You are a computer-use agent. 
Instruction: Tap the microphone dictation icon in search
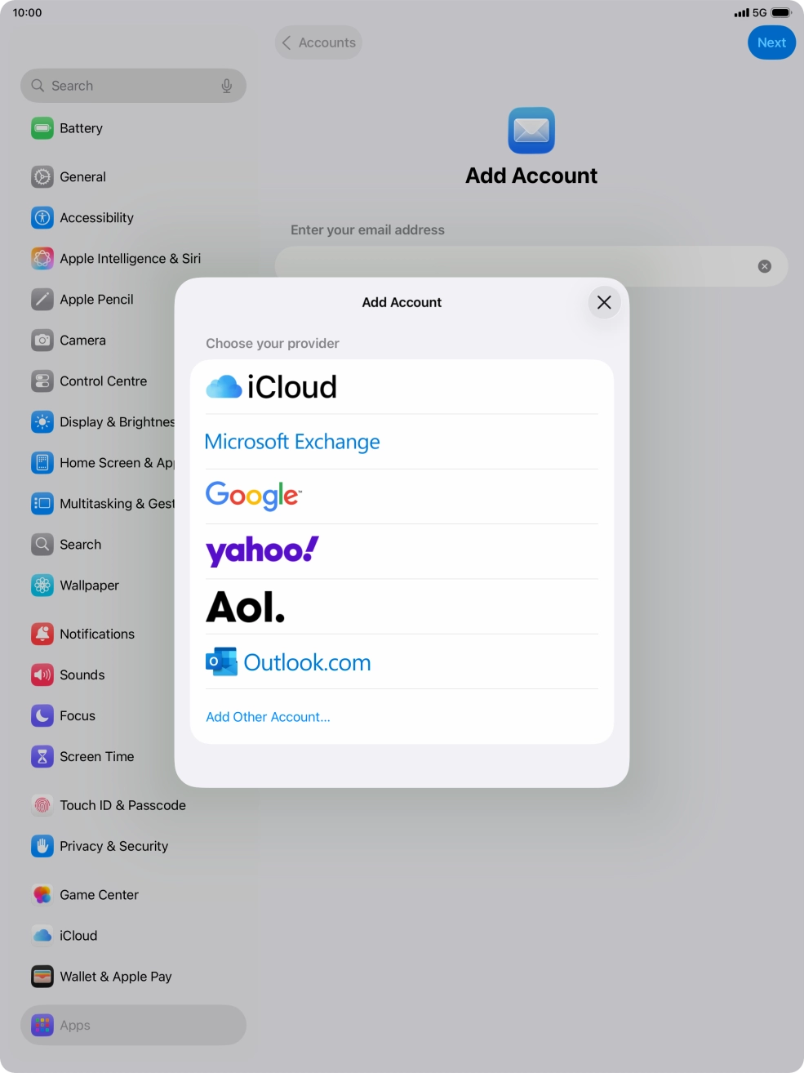pyautogui.click(x=227, y=86)
